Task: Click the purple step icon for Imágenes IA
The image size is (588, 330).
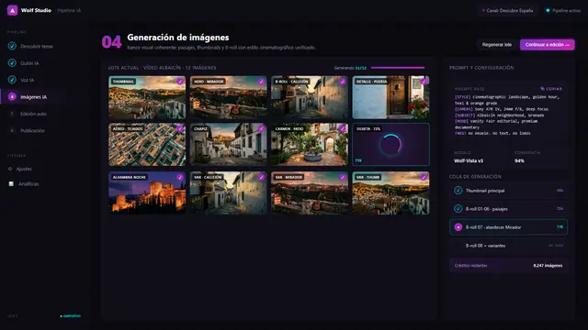Action: (x=12, y=96)
